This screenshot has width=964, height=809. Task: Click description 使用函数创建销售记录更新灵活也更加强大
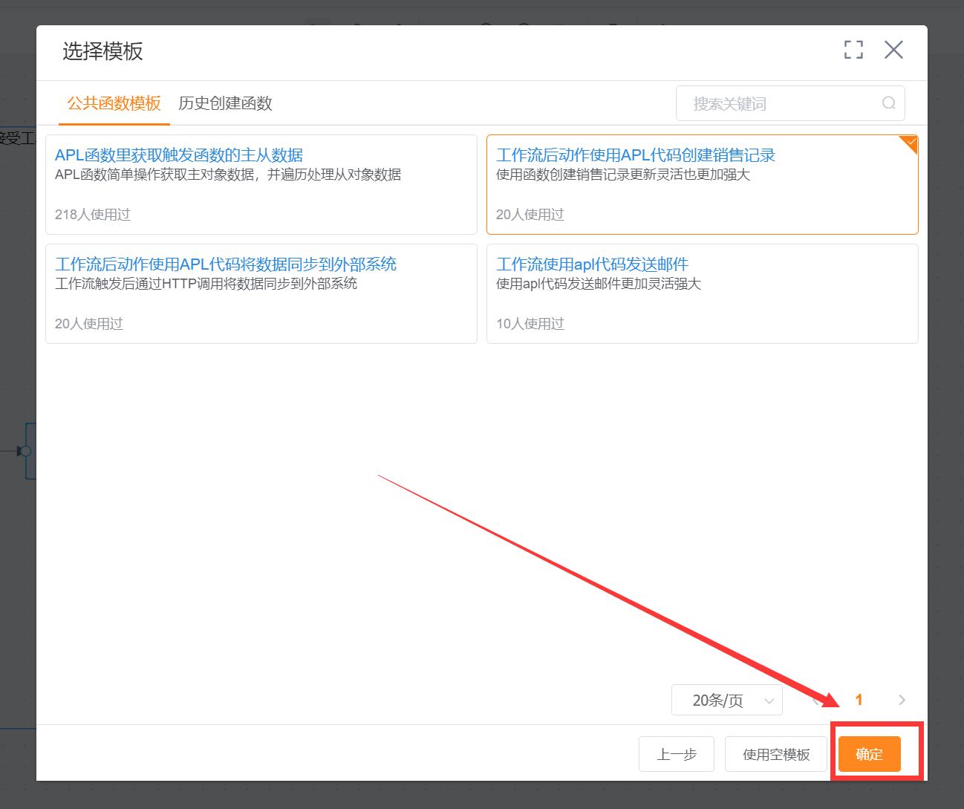623,175
